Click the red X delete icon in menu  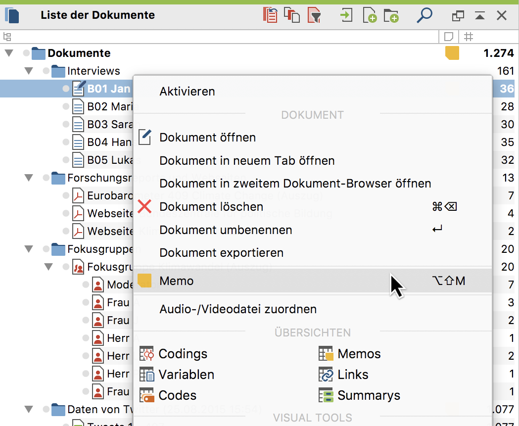(x=144, y=206)
